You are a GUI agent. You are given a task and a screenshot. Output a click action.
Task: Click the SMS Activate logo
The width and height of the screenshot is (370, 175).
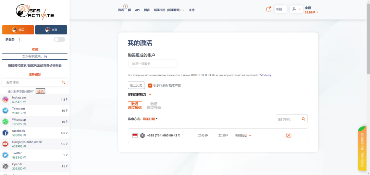click(x=35, y=12)
